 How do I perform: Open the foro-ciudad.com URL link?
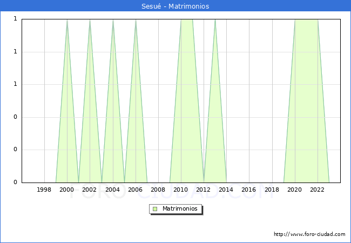tap(309, 234)
